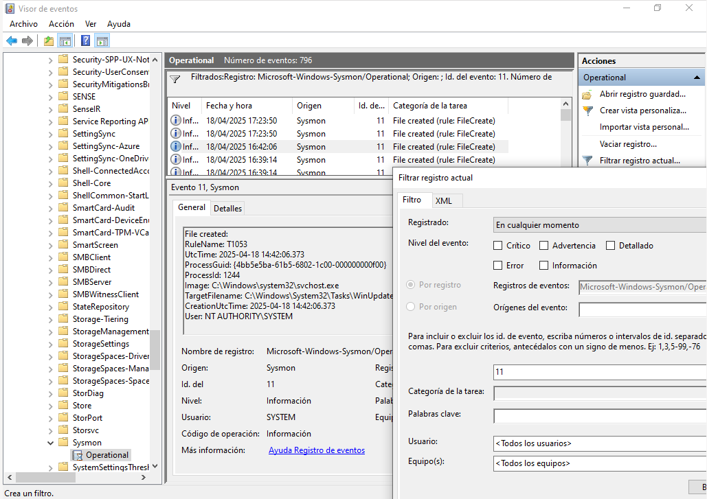Open the Ver menu
The width and height of the screenshot is (707, 499).
[91, 24]
